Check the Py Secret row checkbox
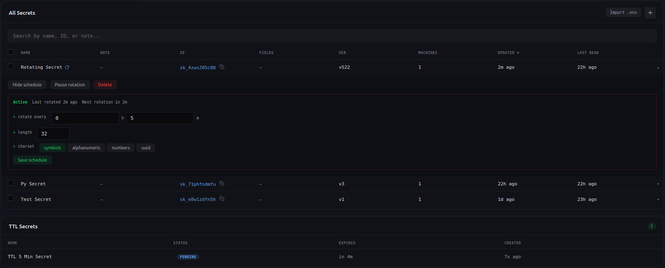Image resolution: width=665 pixels, height=268 pixels. [11, 183]
